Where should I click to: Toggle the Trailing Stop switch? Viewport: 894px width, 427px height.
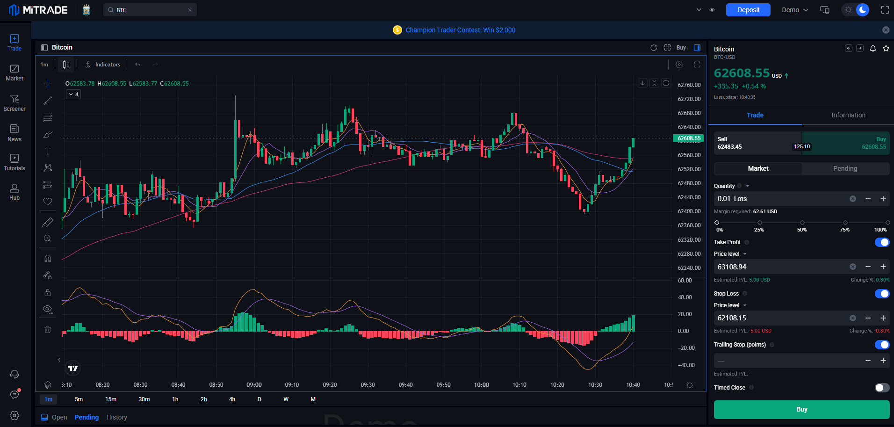(x=882, y=345)
